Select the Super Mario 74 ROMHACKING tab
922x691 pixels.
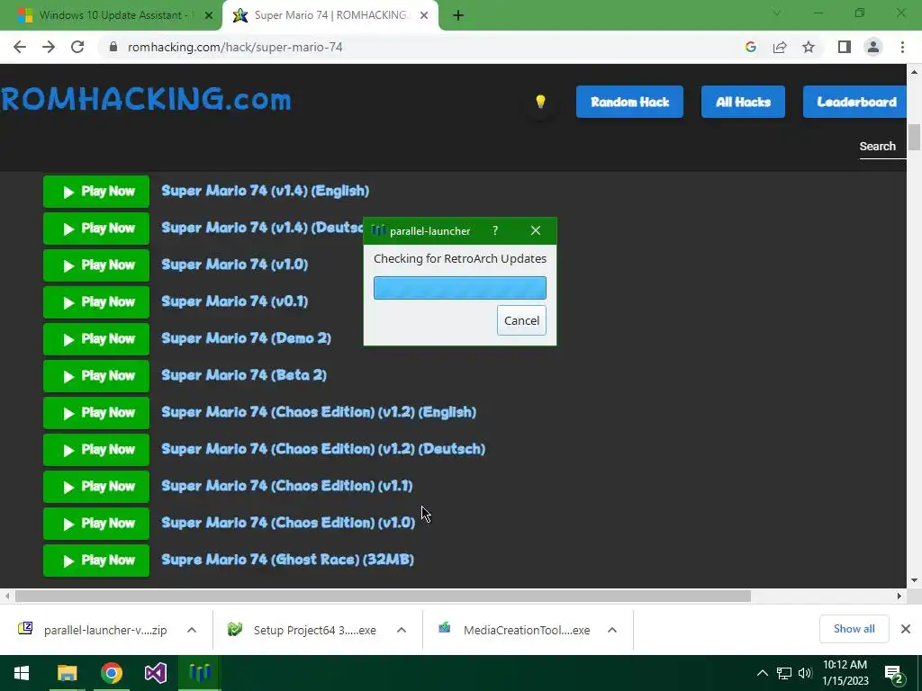pos(330,15)
